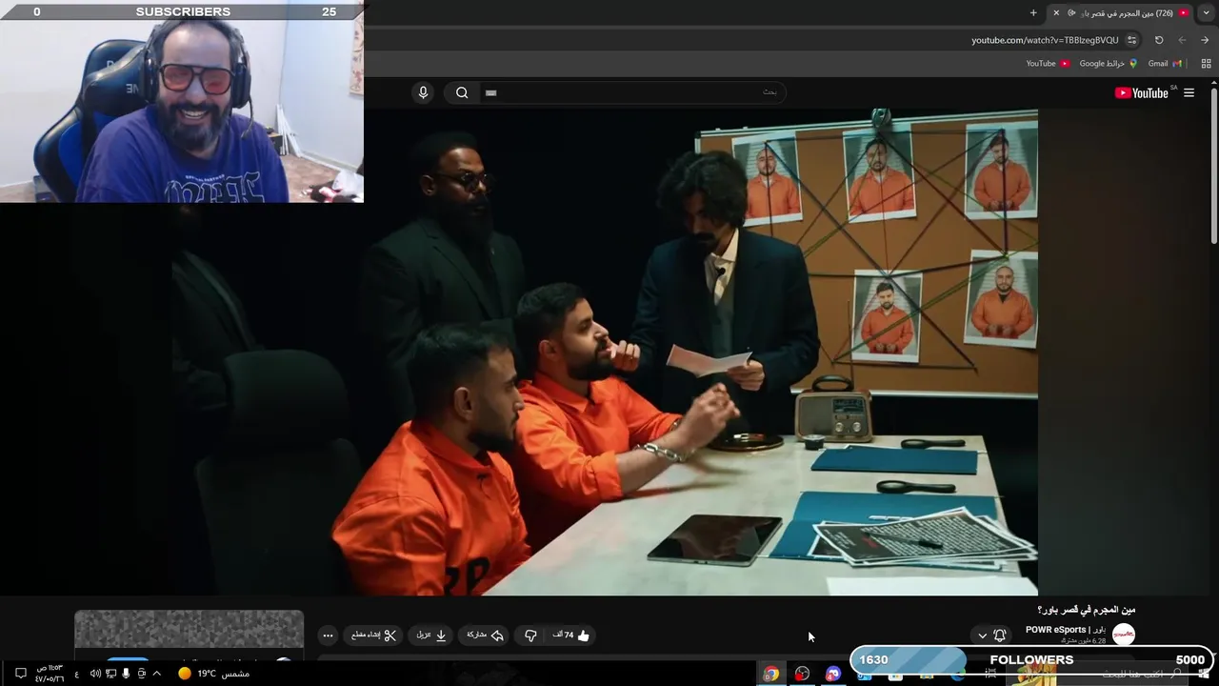1219x686 pixels.
Task: Click the taskbar microphone tray icon
Action: point(126,674)
